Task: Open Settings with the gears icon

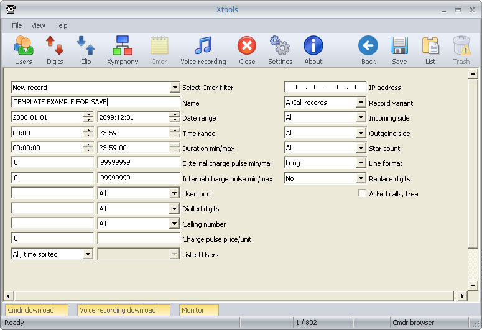Action: point(280,50)
